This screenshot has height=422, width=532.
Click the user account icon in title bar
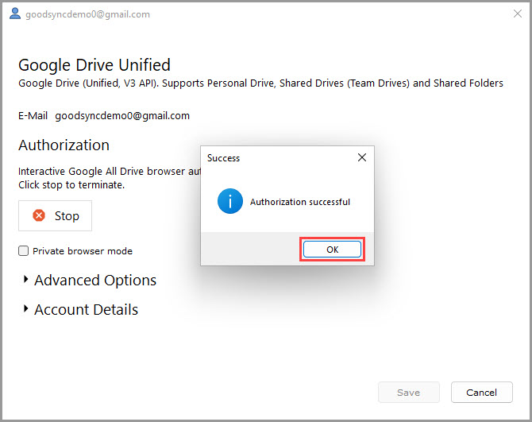point(15,14)
